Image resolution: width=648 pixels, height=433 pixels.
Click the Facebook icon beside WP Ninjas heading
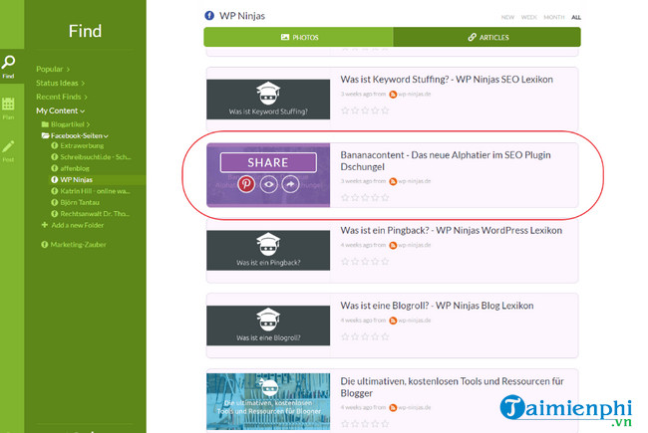click(x=209, y=16)
